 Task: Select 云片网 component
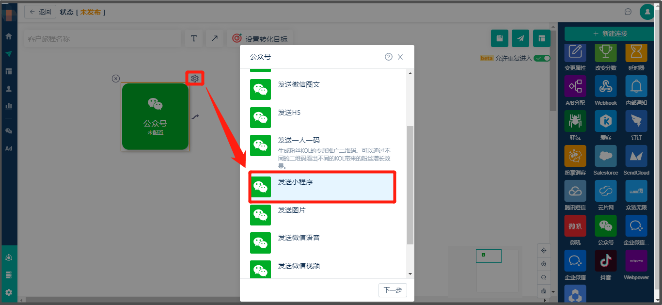[606, 195]
